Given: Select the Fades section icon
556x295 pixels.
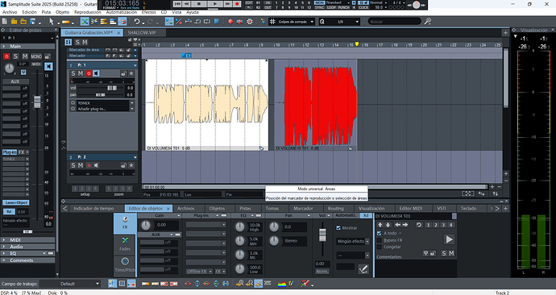Looking at the screenshot, I should (x=125, y=244).
